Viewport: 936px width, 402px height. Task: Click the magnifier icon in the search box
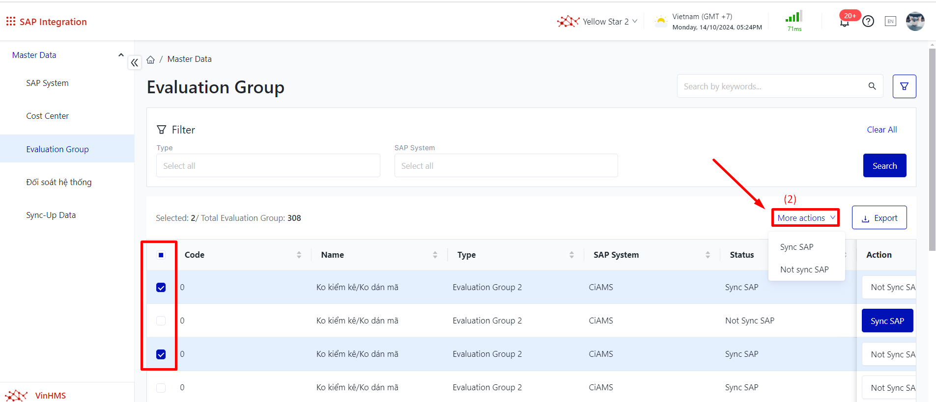tap(872, 86)
